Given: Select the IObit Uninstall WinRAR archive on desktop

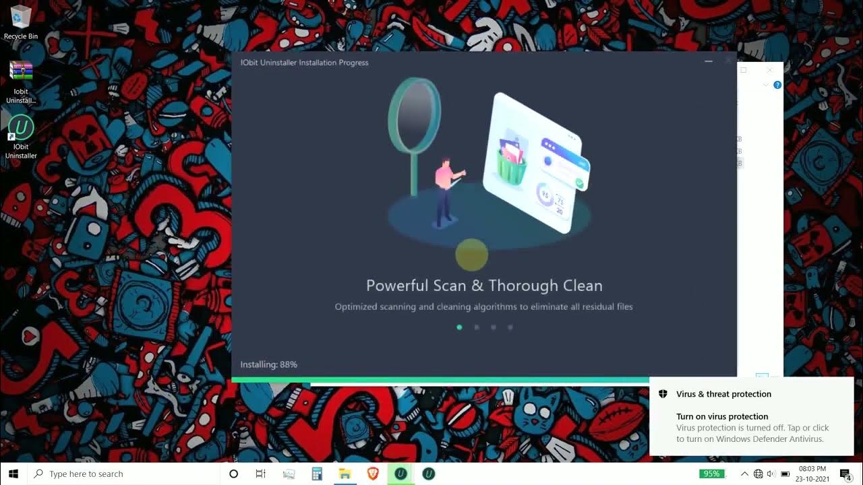Looking at the screenshot, I should point(21,82).
